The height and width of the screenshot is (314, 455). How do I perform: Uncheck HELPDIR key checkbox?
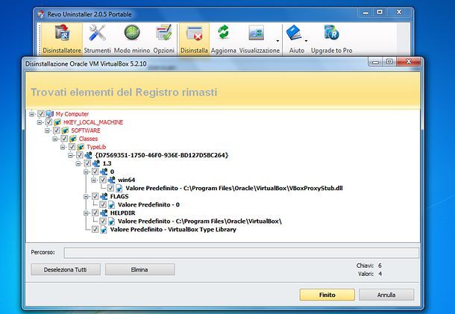[x=95, y=213]
